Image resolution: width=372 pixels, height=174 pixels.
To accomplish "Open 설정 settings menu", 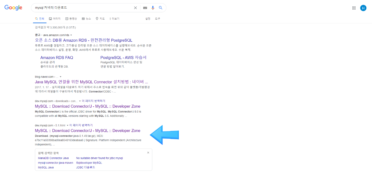I will coord(148,19).
